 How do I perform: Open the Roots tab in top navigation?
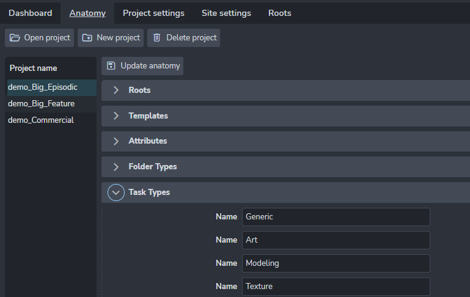(280, 13)
